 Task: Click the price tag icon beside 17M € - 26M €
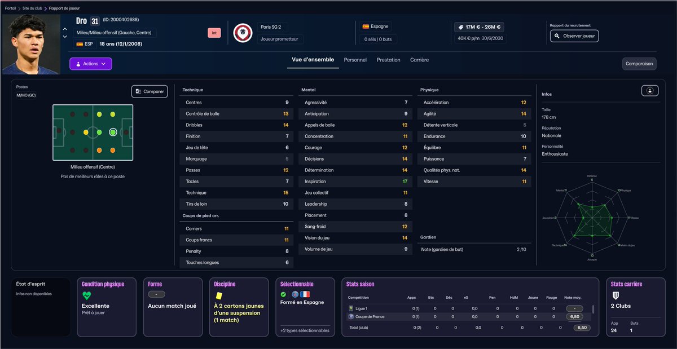[460, 26]
